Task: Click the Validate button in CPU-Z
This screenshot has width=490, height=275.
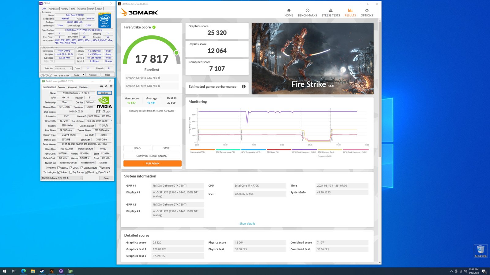Action: click(93, 75)
